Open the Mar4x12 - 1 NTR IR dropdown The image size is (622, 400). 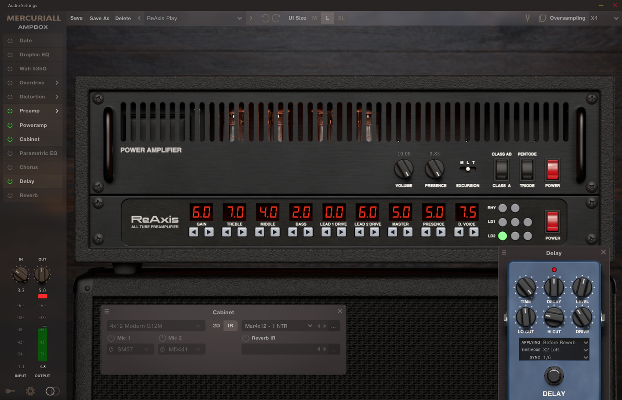point(278,326)
